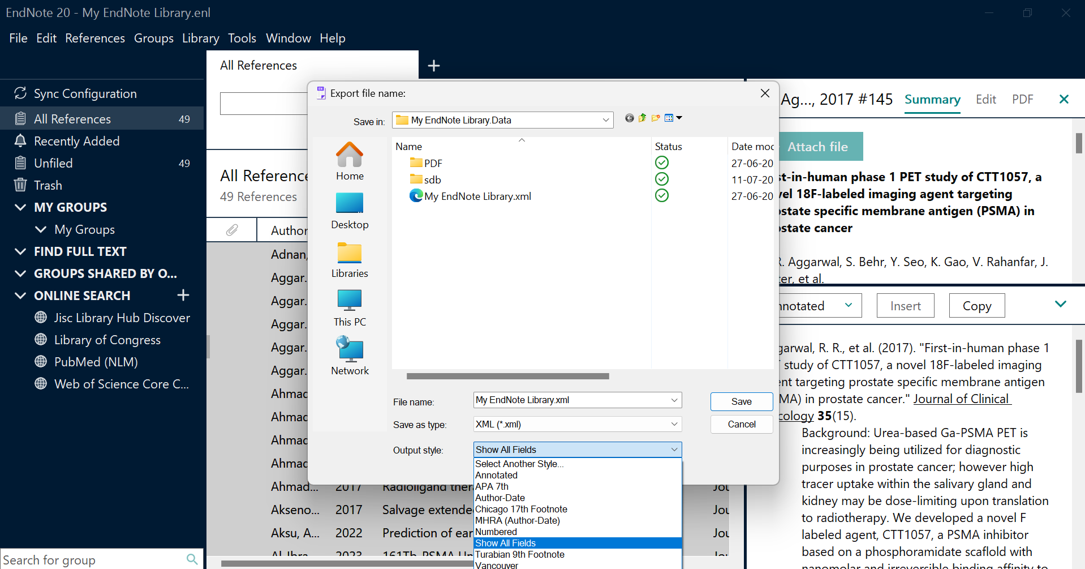1085x569 pixels.
Task: Open the File menu
Action: (18, 38)
